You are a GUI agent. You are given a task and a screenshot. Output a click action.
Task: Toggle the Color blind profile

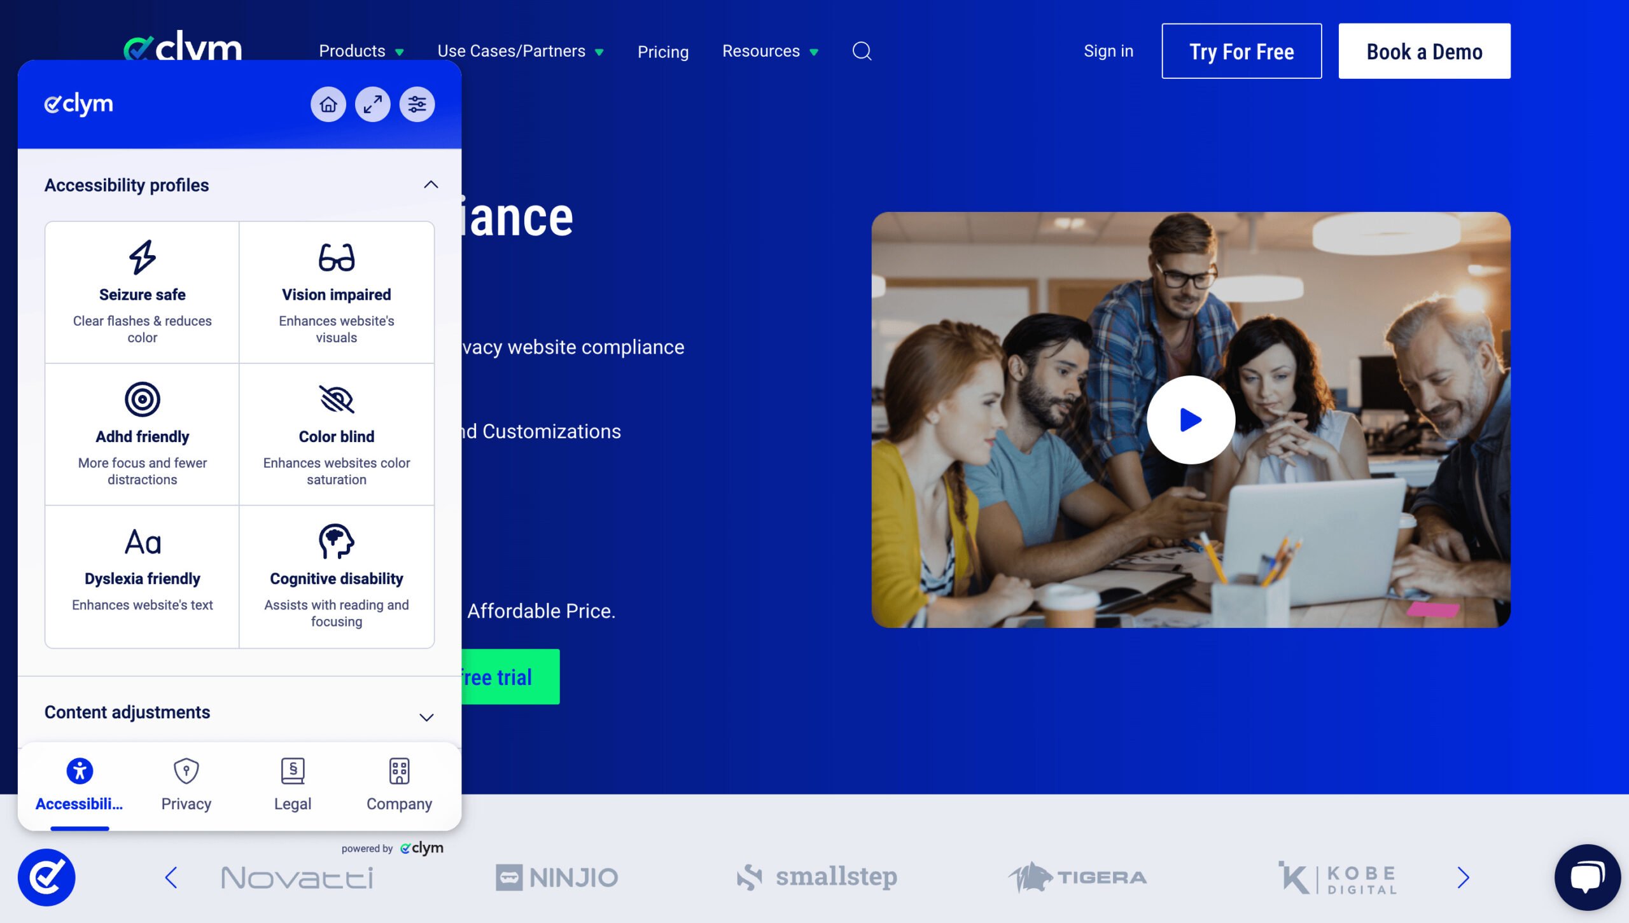(336, 434)
